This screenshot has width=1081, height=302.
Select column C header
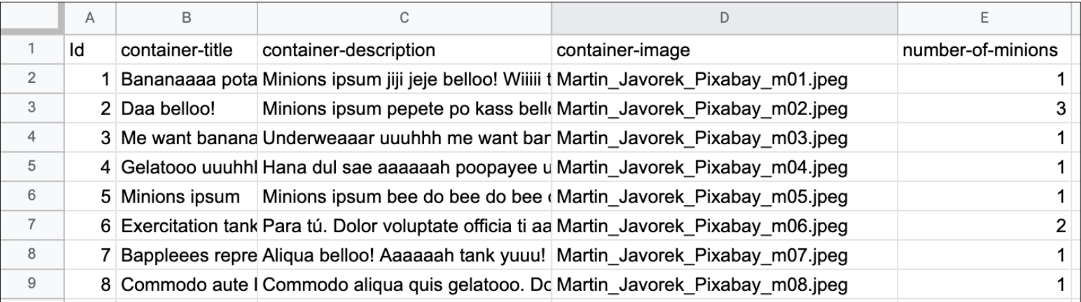404,18
